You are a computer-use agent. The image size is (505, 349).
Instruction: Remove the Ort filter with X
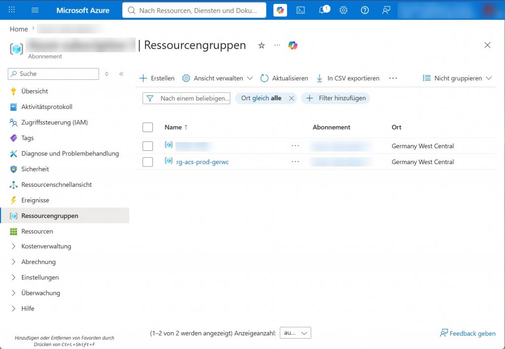(291, 98)
